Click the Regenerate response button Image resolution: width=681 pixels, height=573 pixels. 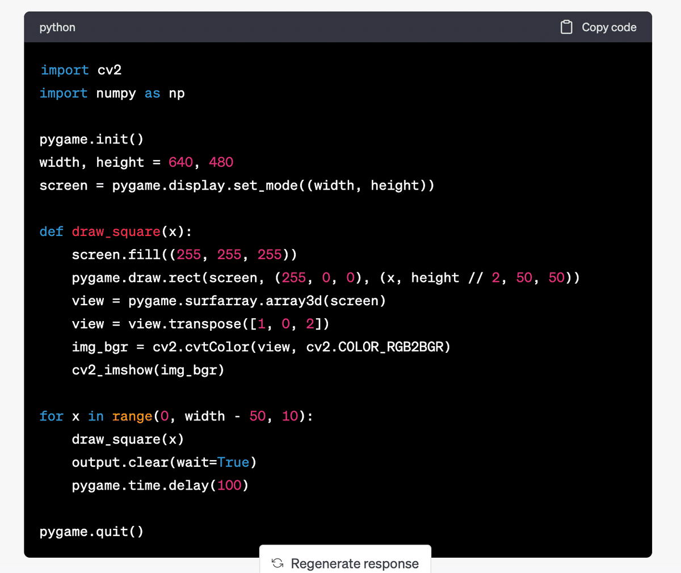[345, 563]
